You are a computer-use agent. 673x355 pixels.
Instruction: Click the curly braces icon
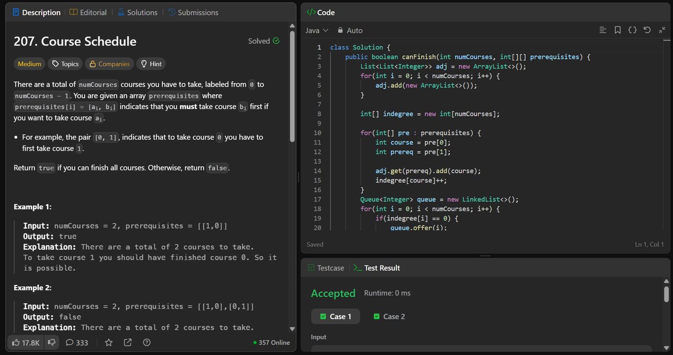pyautogui.click(x=632, y=30)
